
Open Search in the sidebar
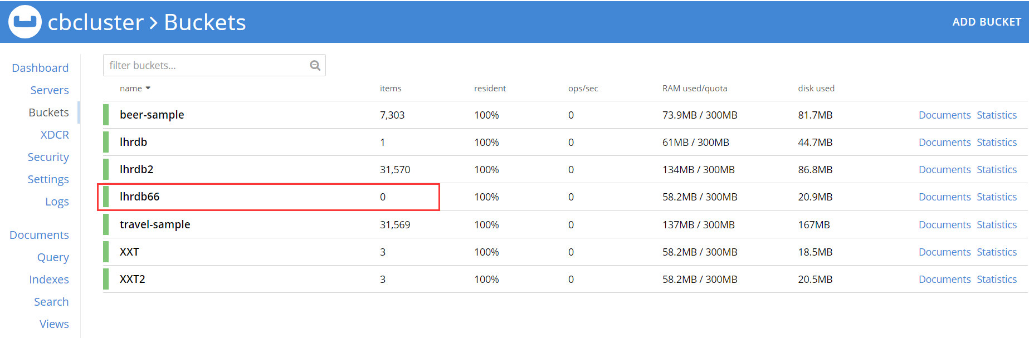tap(51, 302)
